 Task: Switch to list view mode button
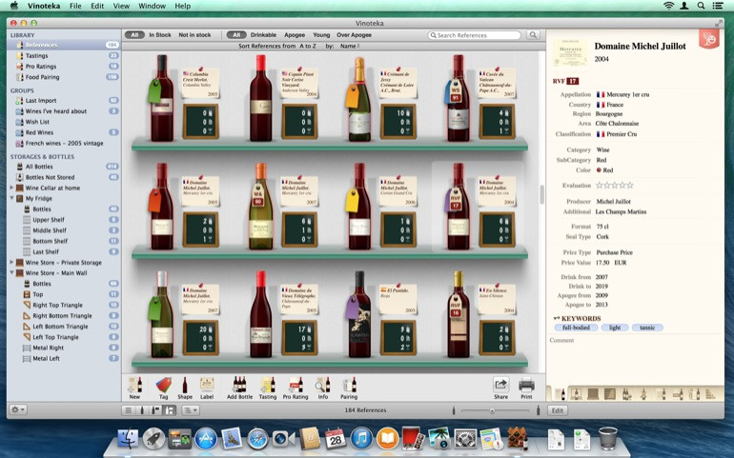pos(128,410)
